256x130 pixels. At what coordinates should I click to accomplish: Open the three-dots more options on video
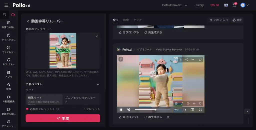point(193,60)
